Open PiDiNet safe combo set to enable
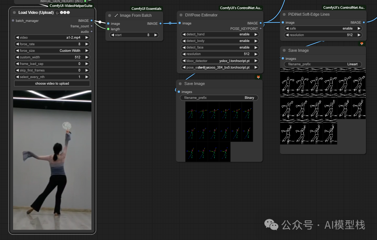The image size is (377, 240). click(323, 28)
